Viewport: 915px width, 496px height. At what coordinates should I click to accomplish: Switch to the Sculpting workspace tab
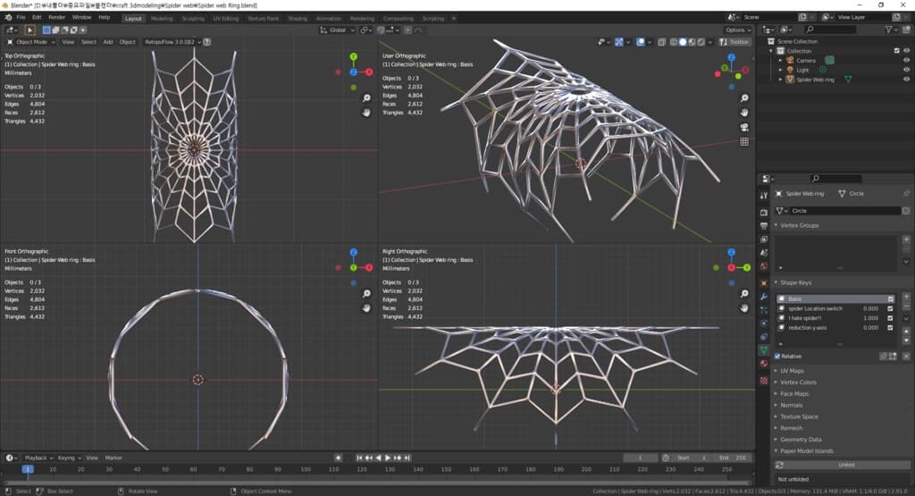[x=192, y=18]
